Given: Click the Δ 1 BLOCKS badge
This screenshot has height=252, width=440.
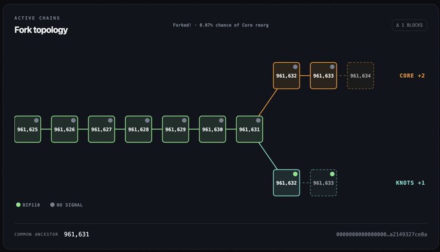Looking at the screenshot, I should [409, 25].
